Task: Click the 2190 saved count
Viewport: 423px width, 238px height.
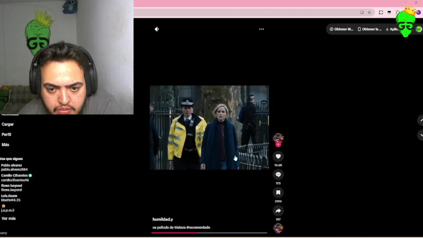Action: point(278,201)
